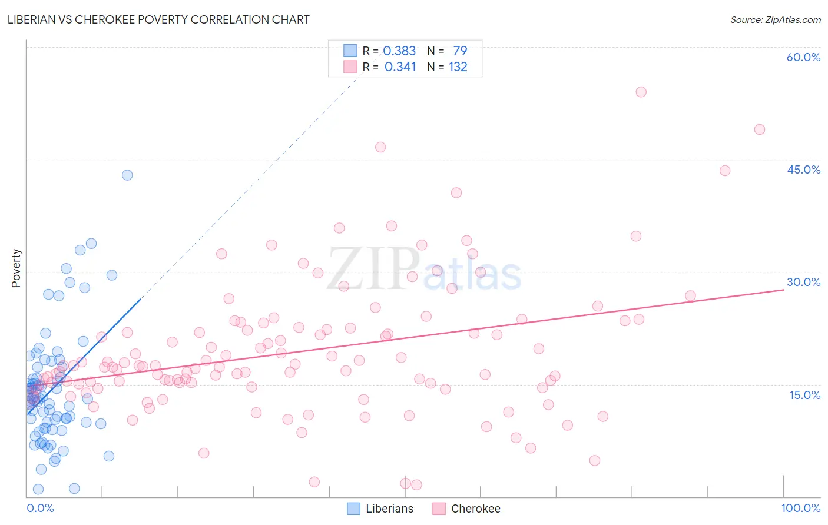Image resolution: width=828 pixels, height=525 pixels.
Task: Click the 15.0% y-axis label
Action: (x=804, y=395)
